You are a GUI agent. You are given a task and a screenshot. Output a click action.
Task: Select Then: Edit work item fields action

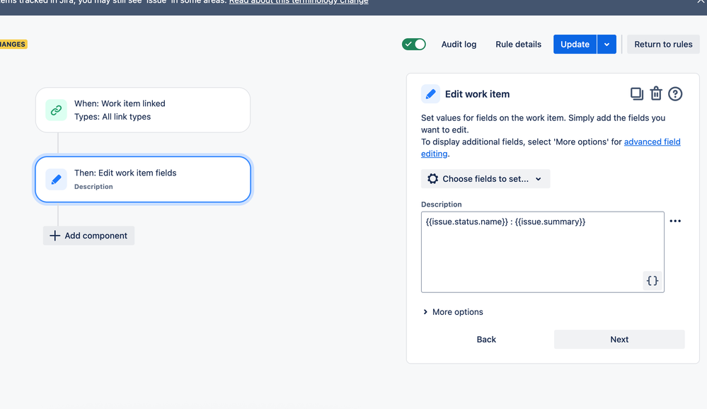pos(143,180)
